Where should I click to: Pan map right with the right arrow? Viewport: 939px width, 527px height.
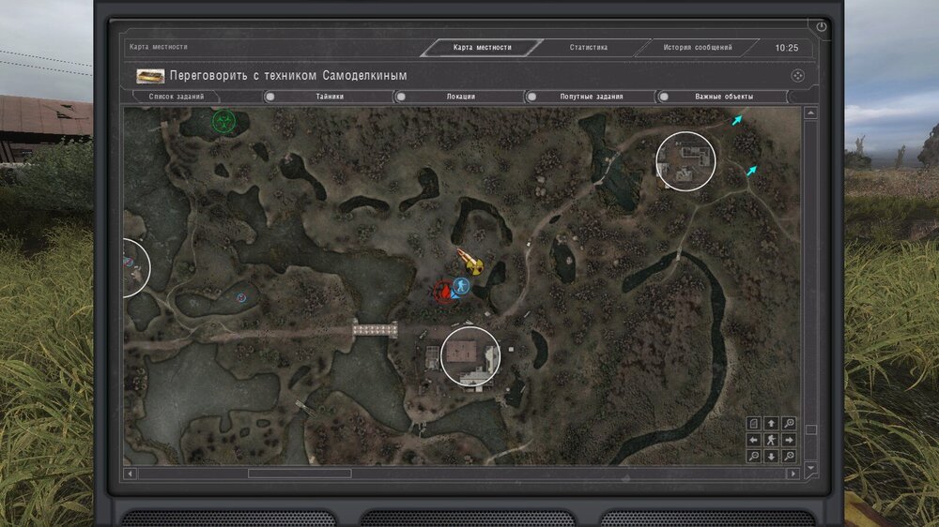coord(790,440)
